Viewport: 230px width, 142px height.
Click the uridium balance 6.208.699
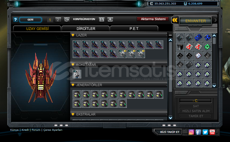coord(195,4)
